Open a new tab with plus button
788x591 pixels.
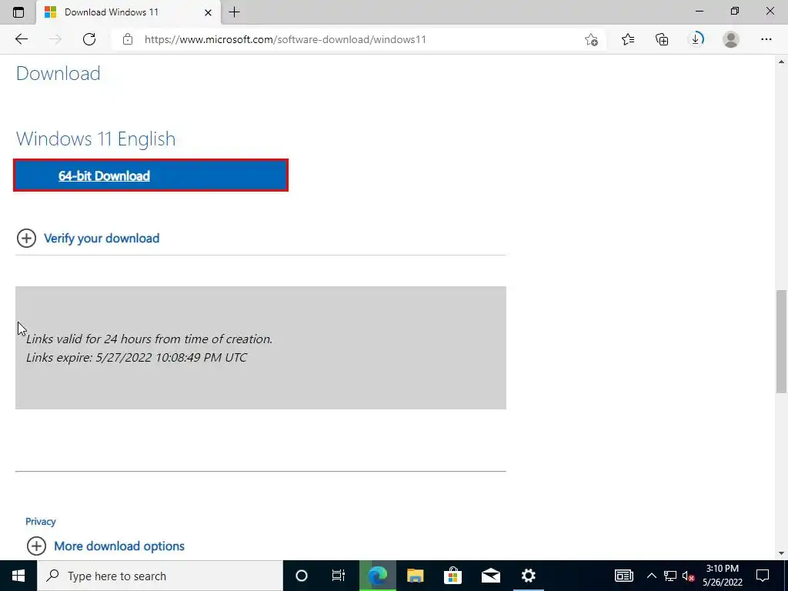(x=234, y=12)
